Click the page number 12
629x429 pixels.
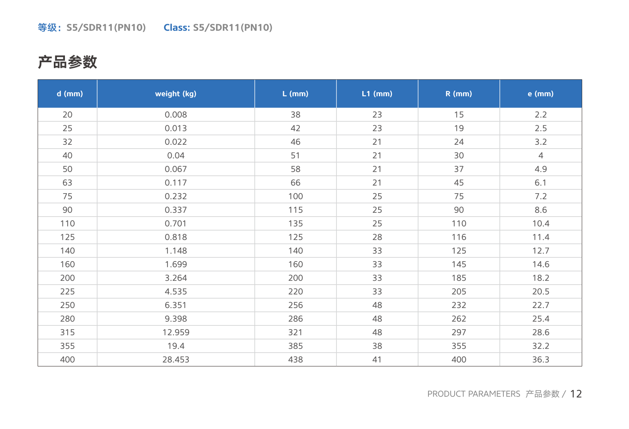click(576, 394)
